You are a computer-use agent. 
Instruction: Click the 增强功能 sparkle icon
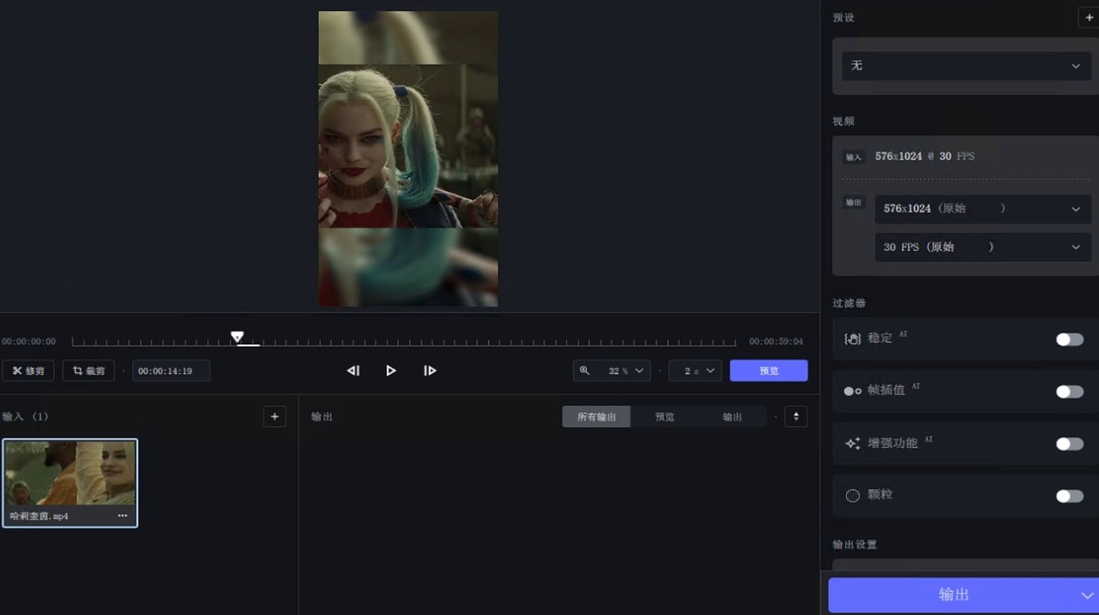[853, 444]
